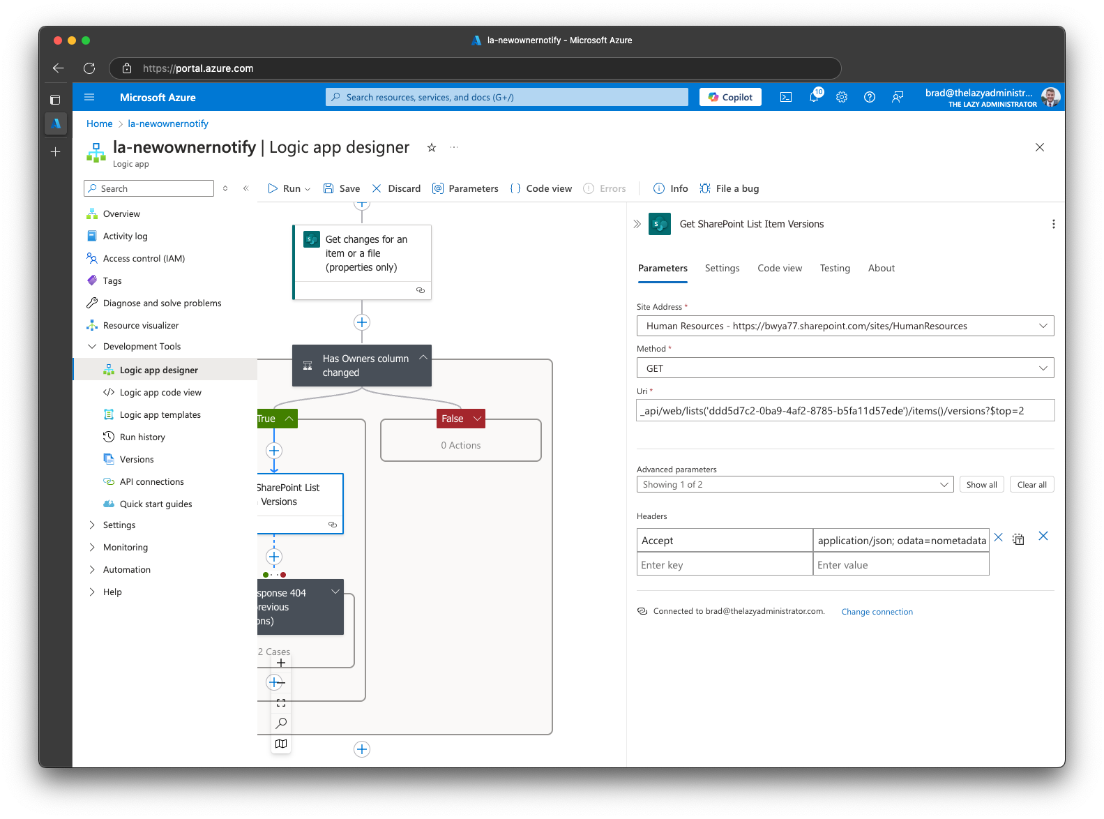The width and height of the screenshot is (1104, 819).
Task: Expand the Monitoring section
Action: click(92, 548)
